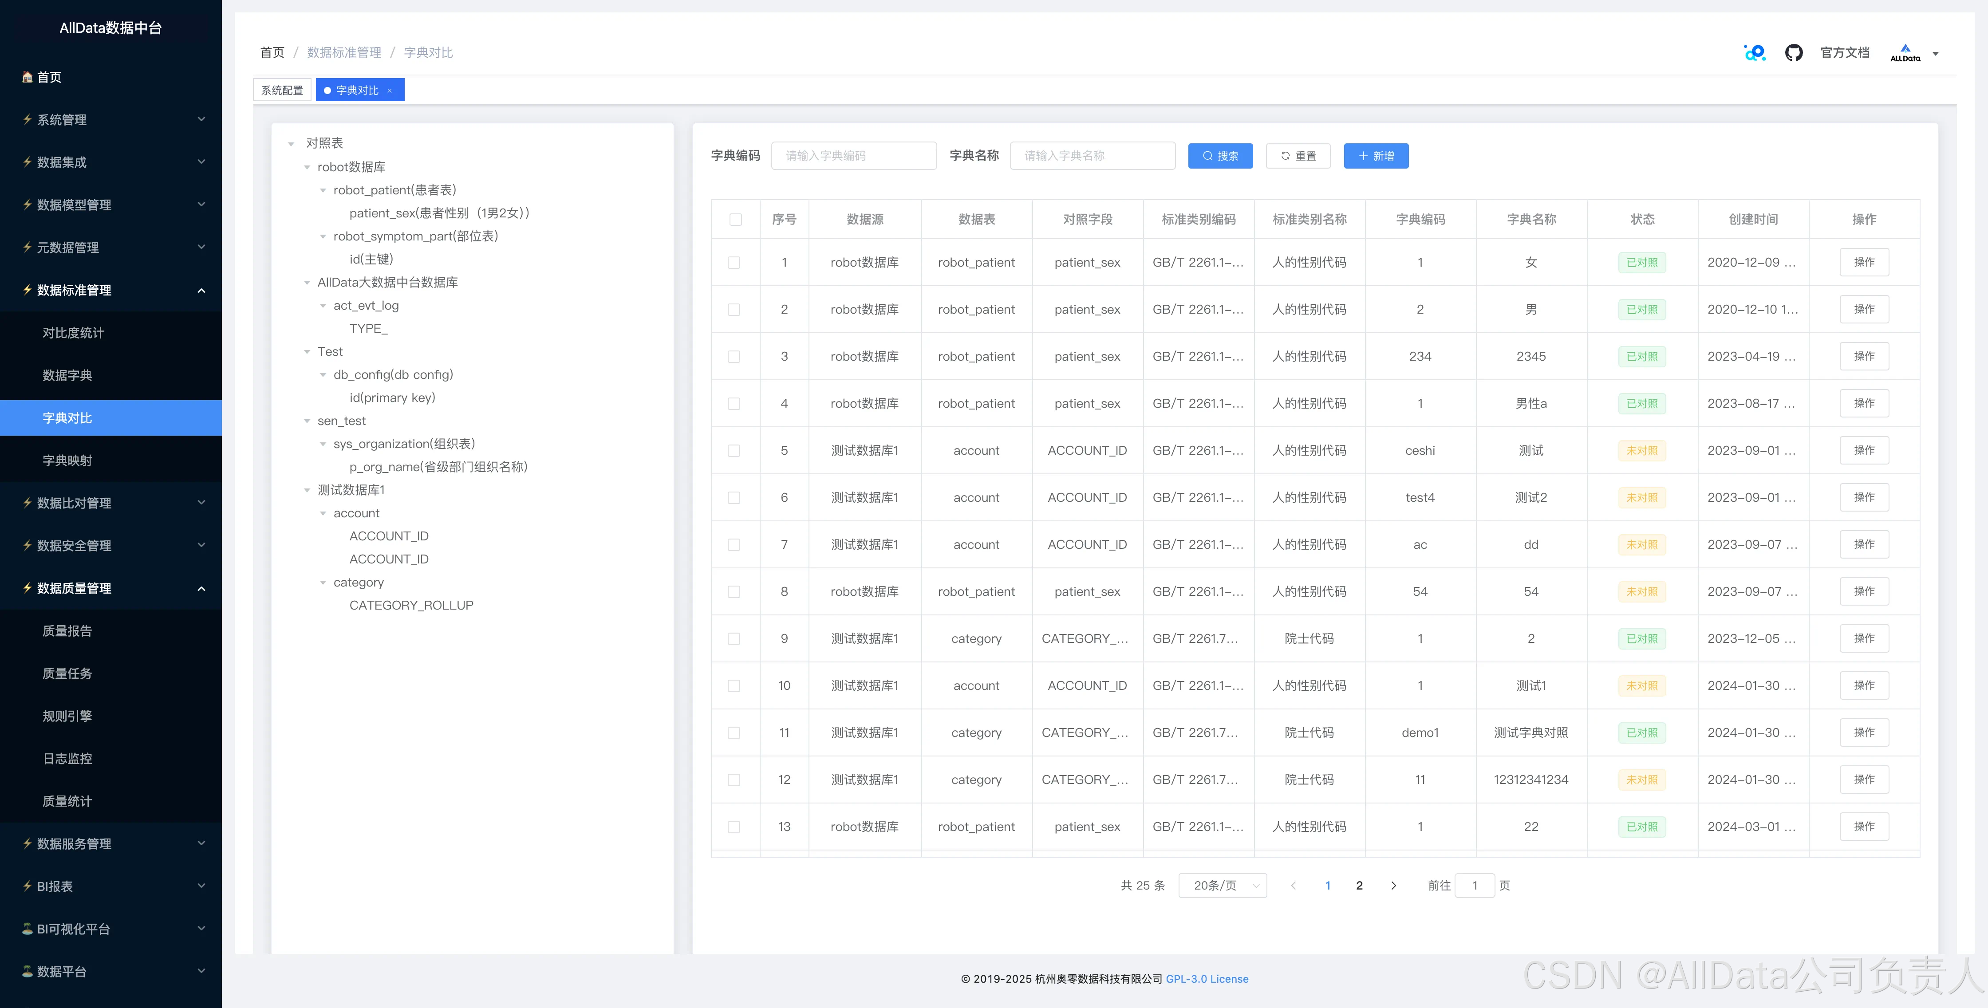Click the 数据平台 sidebar icon
This screenshot has width=1988, height=1008.
tap(27, 971)
